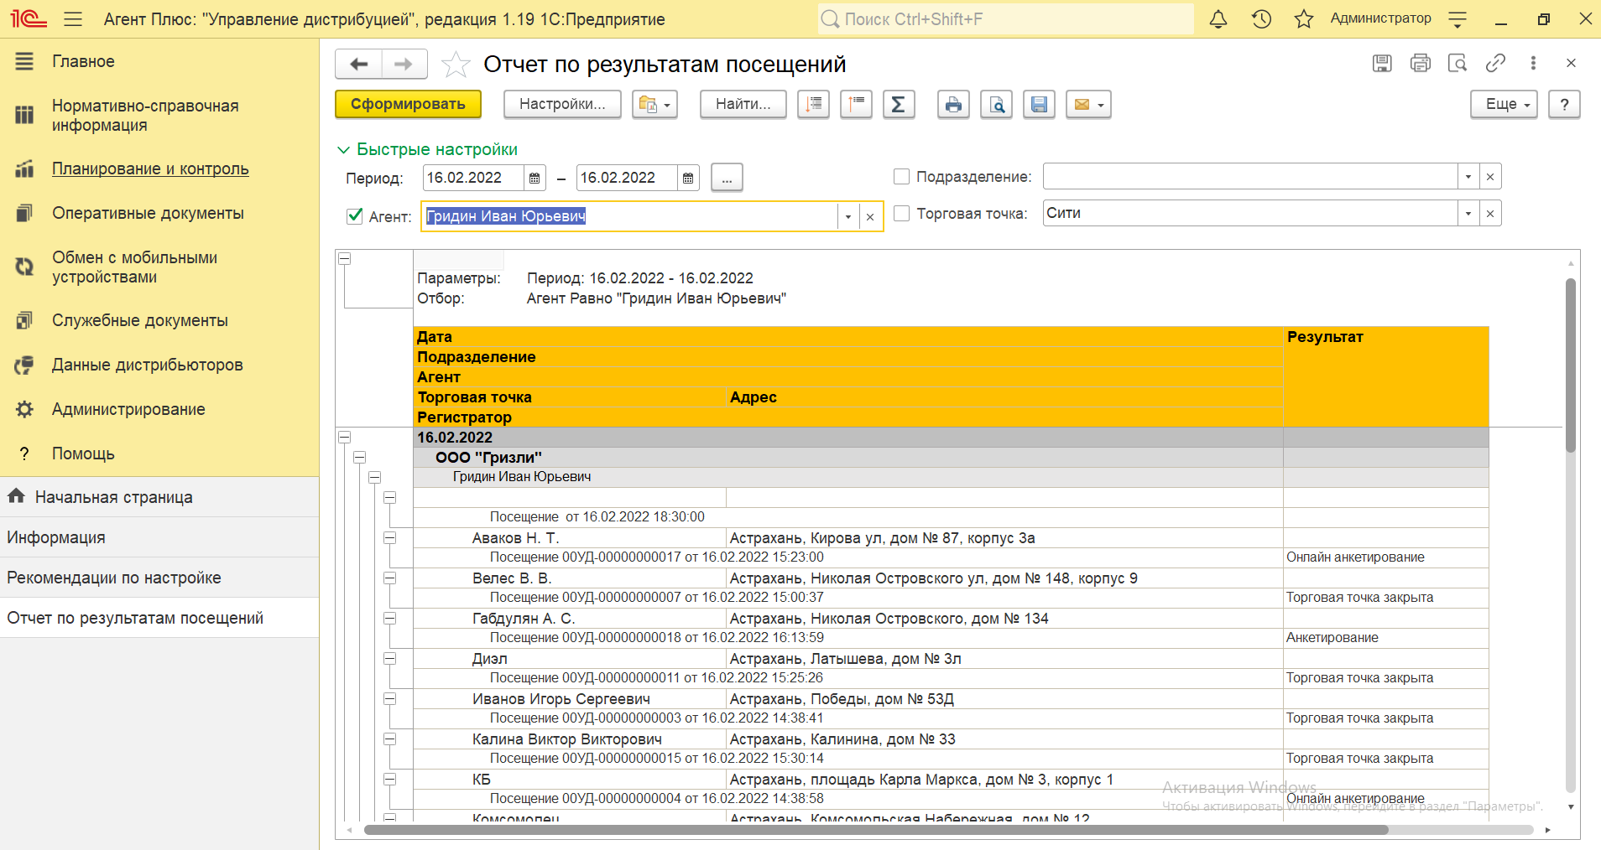Click the sum (Sigma) toolbar icon
1601x850 pixels.
[x=898, y=105]
